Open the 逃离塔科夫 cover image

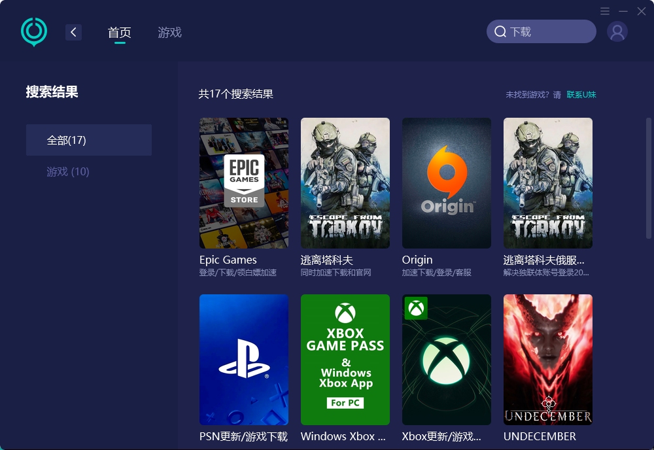coord(345,183)
